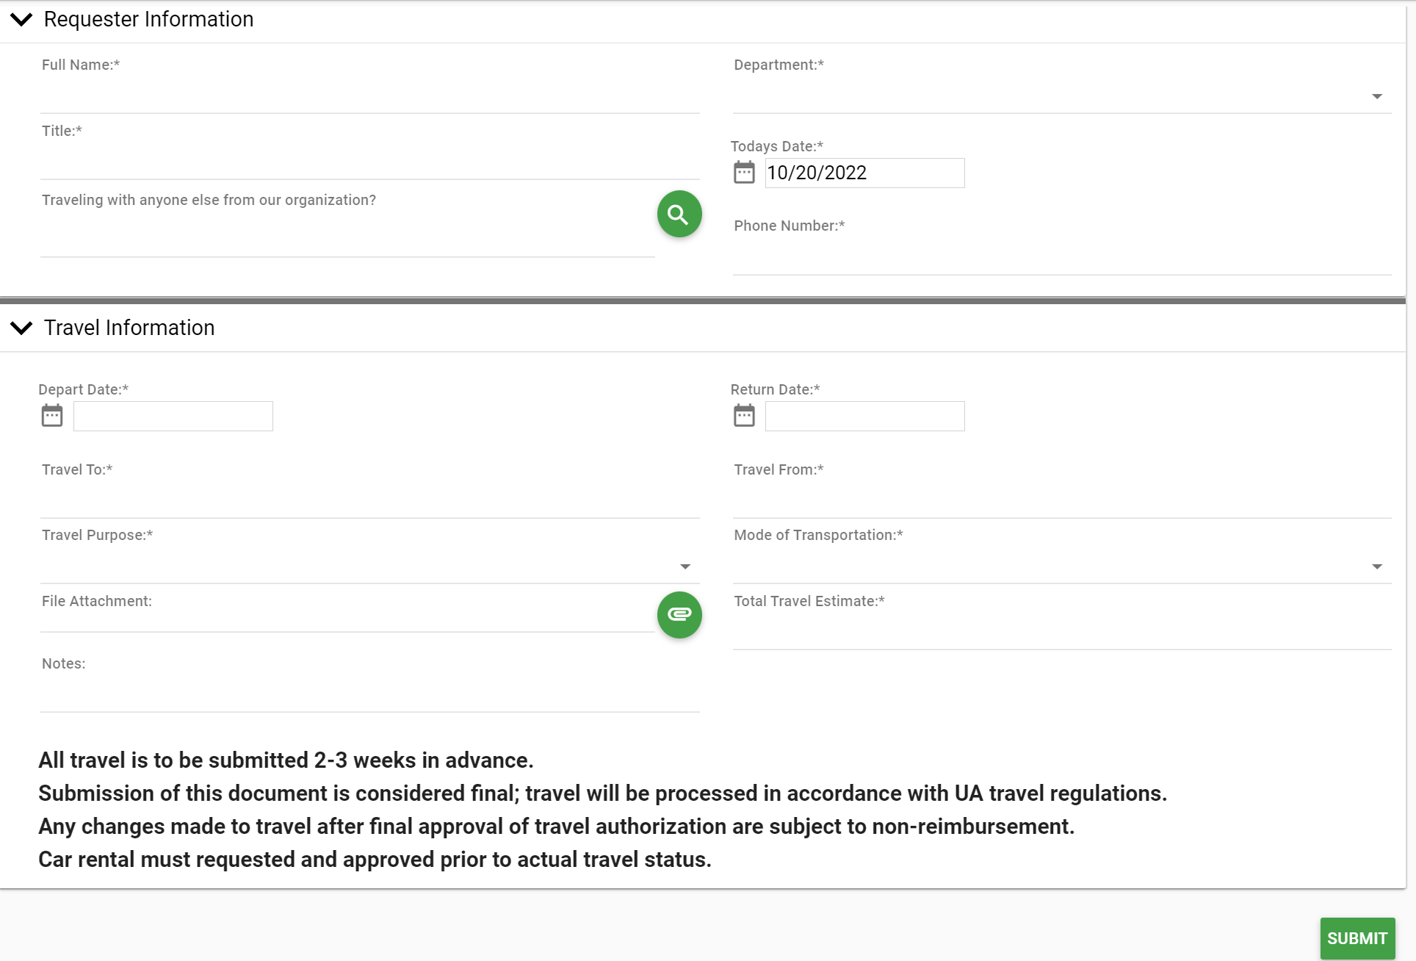Click the Full Name input field
1416x961 pixels.
tap(369, 96)
